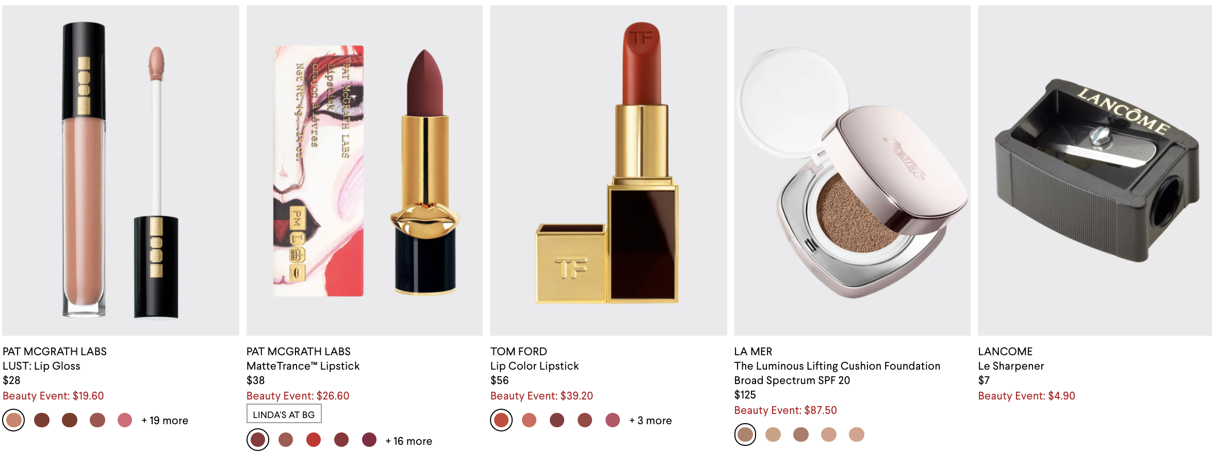Screen dimensions: 1212x452
Task: Open the LUST: Lip Gloss product image
Action: (121, 170)
